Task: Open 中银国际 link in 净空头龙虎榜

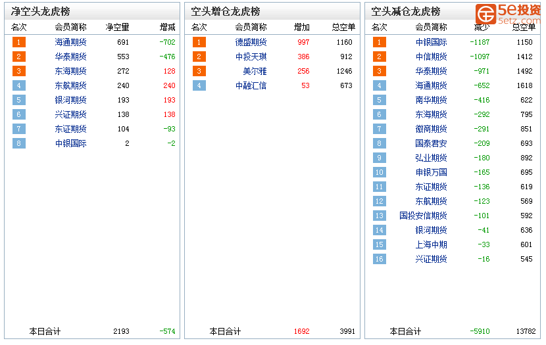Action: tap(70, 143)
